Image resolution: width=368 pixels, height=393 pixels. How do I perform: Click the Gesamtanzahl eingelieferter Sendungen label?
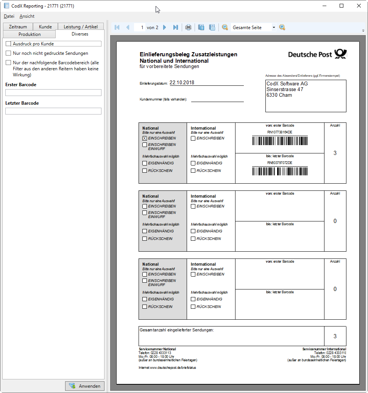tap(177, 330)
